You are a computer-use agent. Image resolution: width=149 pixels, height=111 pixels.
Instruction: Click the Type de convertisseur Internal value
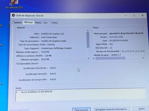pyautogui.click(x=51, y=45)
